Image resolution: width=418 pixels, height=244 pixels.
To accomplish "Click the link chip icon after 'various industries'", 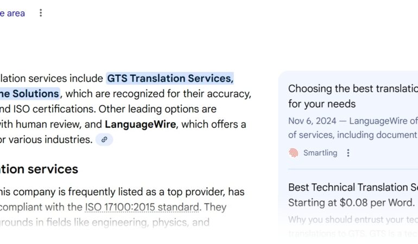I will (104, 140).
